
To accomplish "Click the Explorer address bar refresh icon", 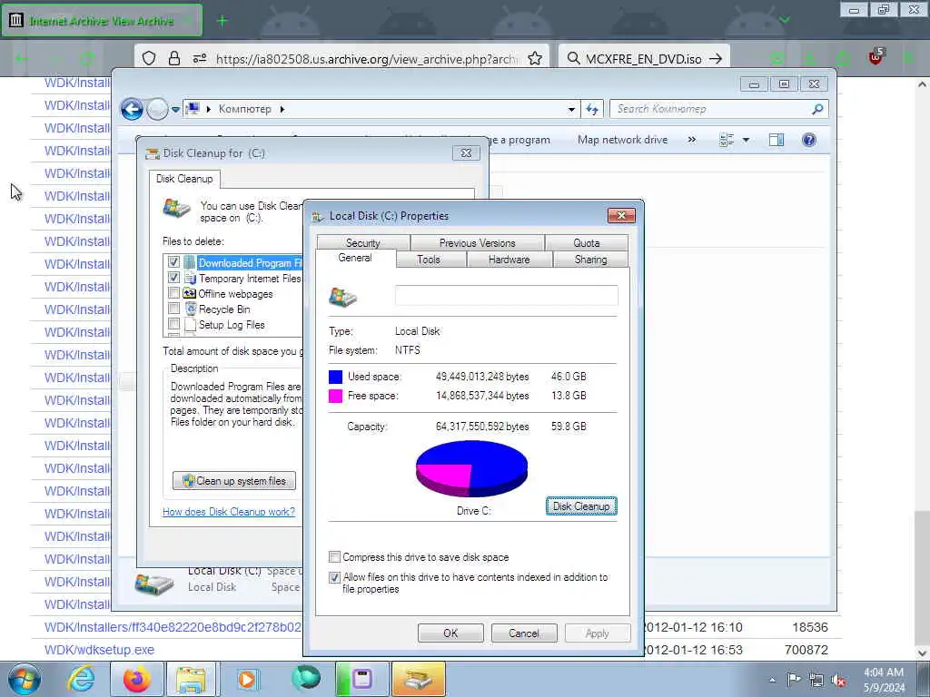I will click(592, 109).
